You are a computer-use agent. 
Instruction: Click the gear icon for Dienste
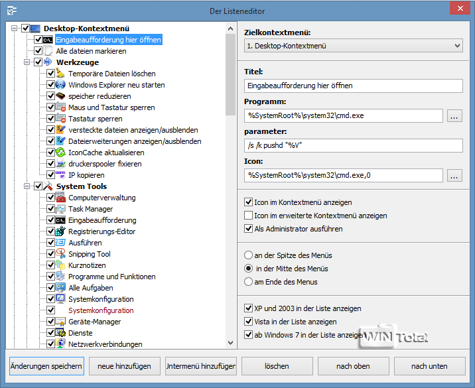click(60, 332)
